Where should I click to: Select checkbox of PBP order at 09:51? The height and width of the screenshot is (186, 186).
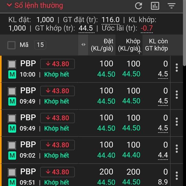(x=12, y=172)
